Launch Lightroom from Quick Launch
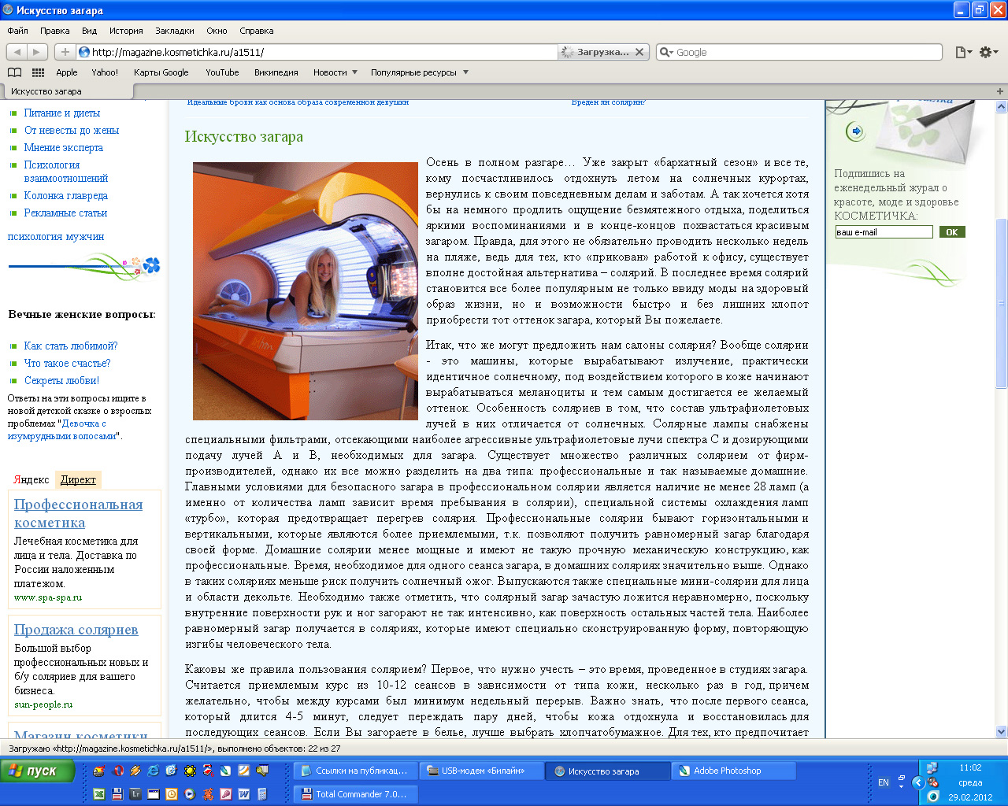 point(135,793)
